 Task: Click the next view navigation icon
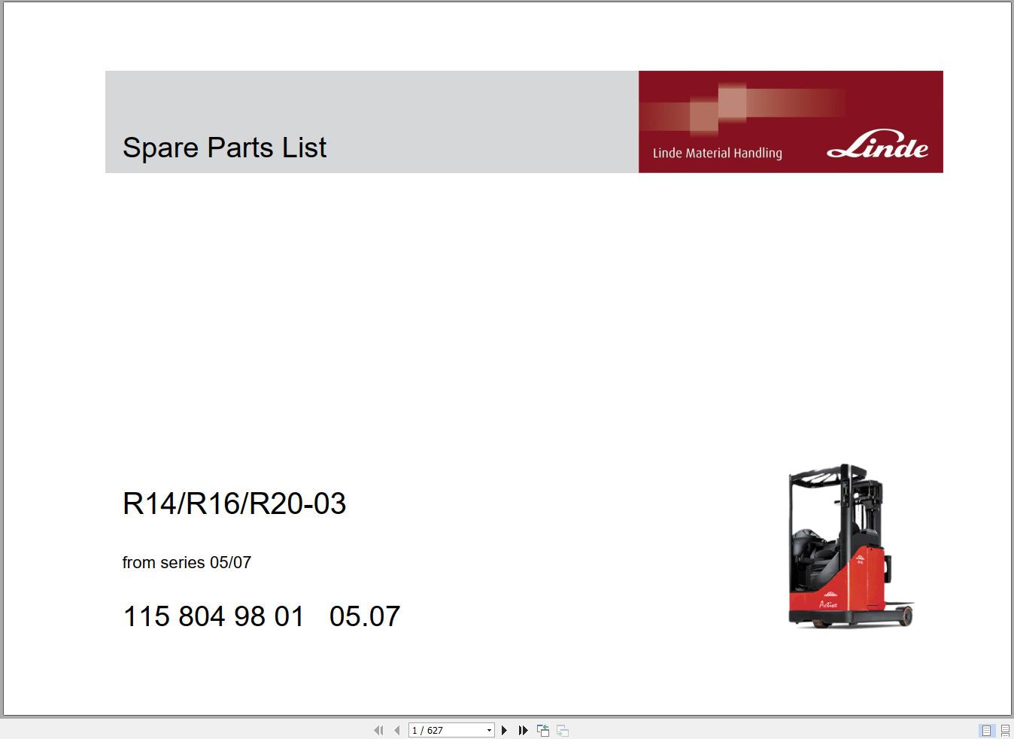coord(562,730)
